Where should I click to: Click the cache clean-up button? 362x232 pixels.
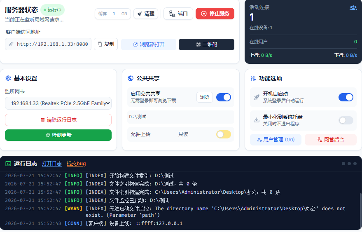point(146,14)
